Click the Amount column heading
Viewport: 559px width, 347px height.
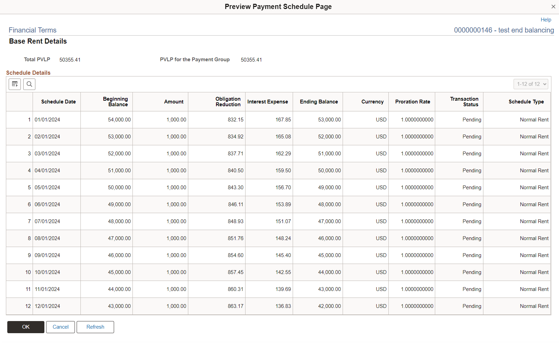pos(174,102)
